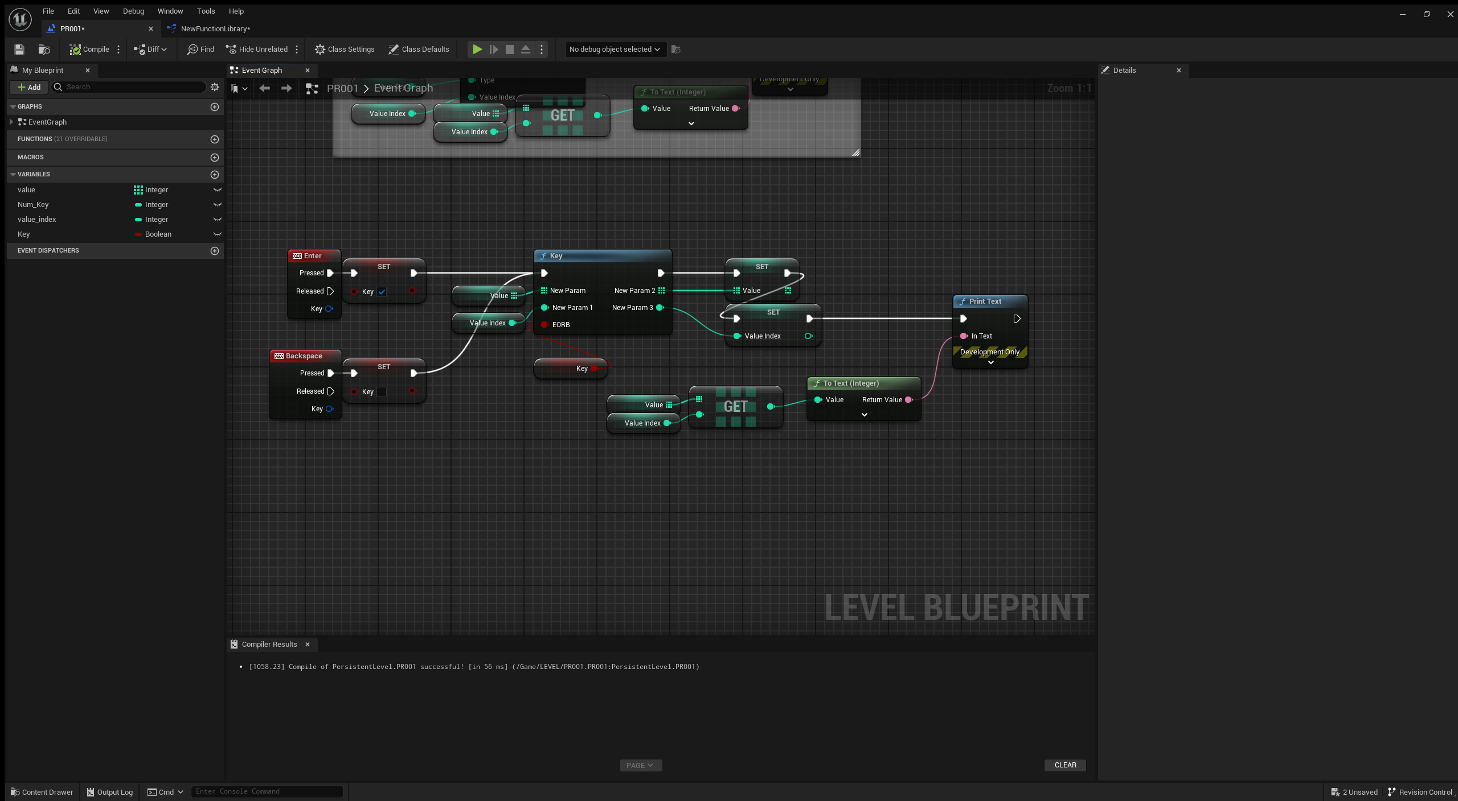Open the Content Drawer
This screenshot has height=801, width=1458.
tap(42, 792)
